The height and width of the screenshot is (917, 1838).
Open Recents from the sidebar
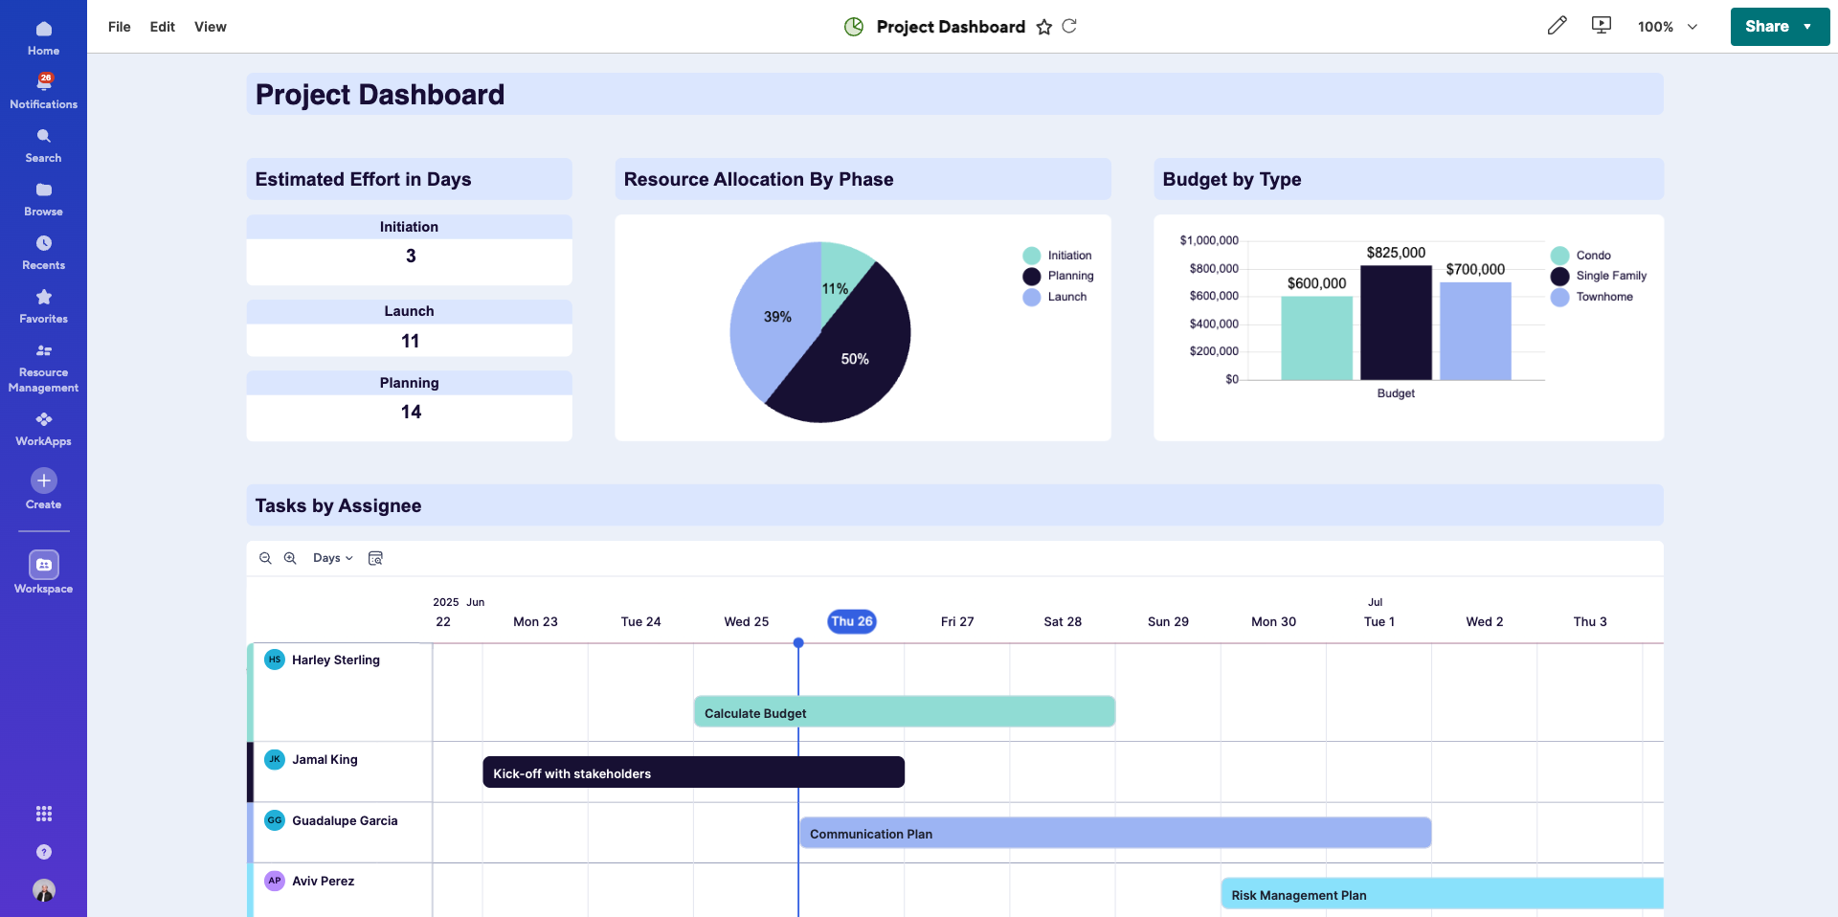43,252
